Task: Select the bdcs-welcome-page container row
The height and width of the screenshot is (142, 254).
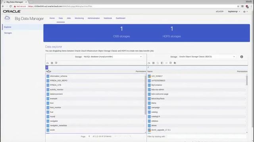Action: [196, 94]
